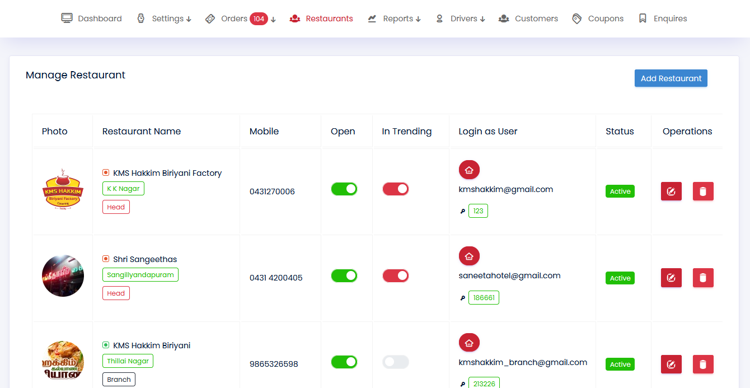The width and height of the screenshot is (750, 388).
Task: Click the Add Restaurant button
Action: (x=671, y=78)
